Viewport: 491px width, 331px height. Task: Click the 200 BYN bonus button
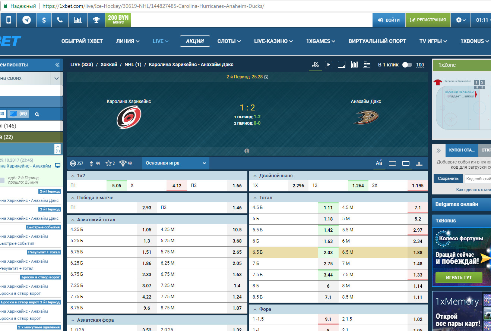point(118,20)
